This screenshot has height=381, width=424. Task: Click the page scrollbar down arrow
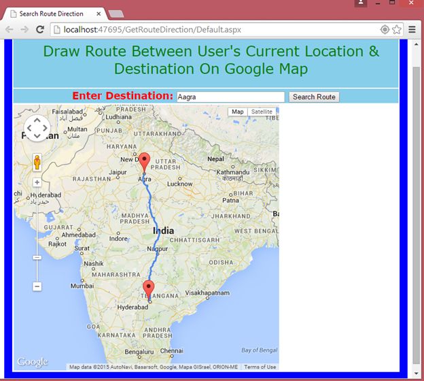click(417, 374)
